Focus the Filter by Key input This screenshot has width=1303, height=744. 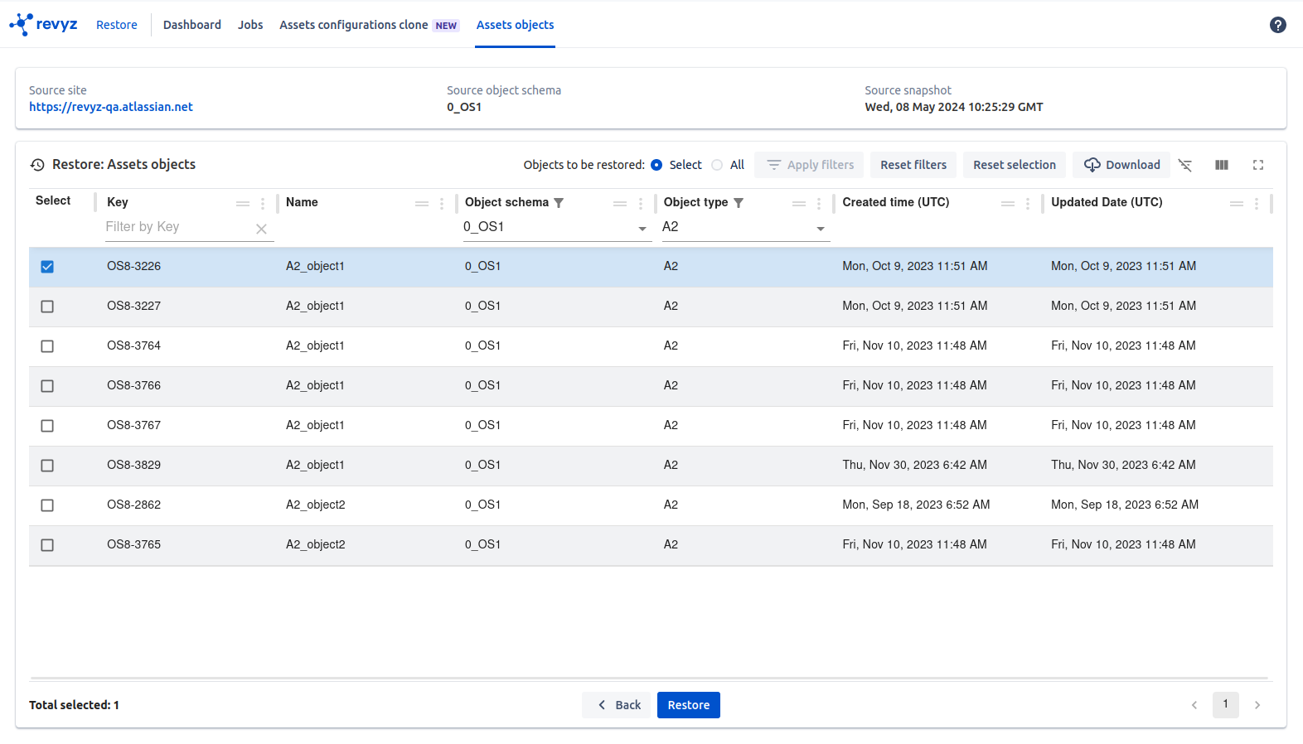178,227
